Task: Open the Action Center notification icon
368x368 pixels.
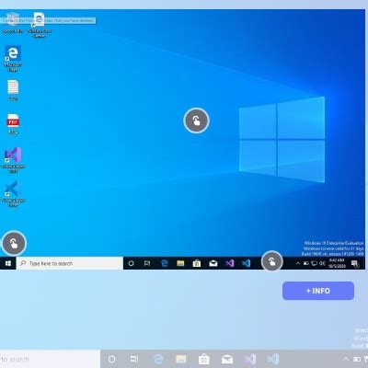Action: click(x=355, y=263)
